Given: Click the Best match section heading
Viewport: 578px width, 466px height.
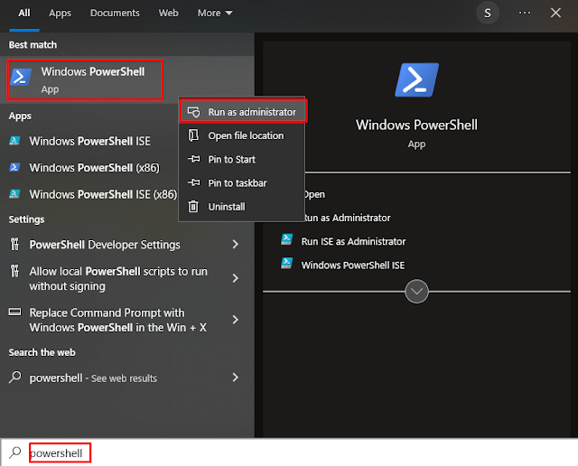Looking at the screenshot, I should 33,45.
